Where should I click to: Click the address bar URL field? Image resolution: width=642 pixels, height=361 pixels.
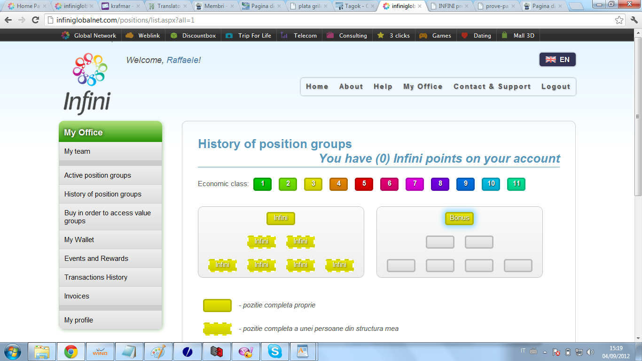pos(329,20)
